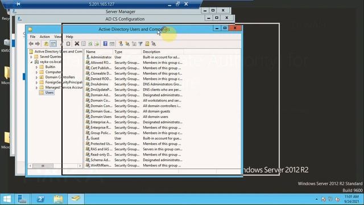Sort by the Type column header
Image resolution: width=364 pixels, height=205 pixels.
pyautogui.click(x=127, y=52)
